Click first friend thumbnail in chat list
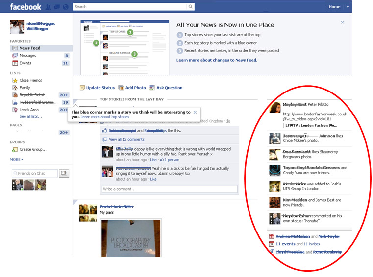The image size is (373, 277). point(17,185)
